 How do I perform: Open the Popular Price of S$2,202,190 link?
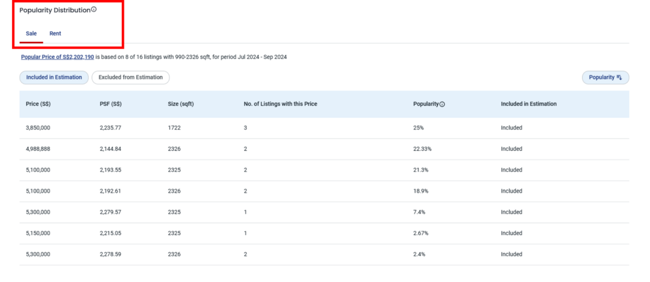[57, 57]
